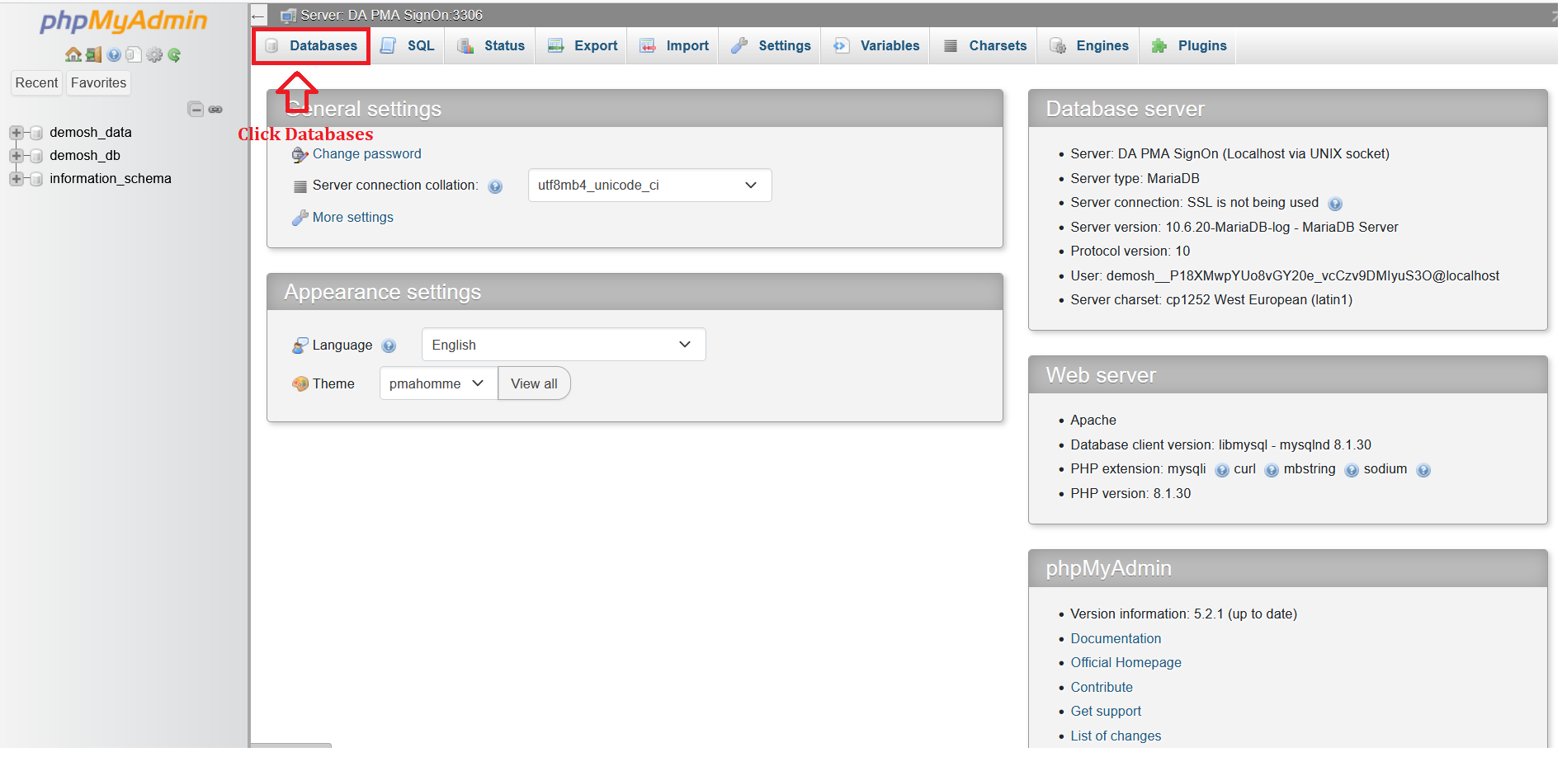Select information_schema in the navigation tree
The height and width of the screenshot is (757, 1567).
click(x=111, y=178)
